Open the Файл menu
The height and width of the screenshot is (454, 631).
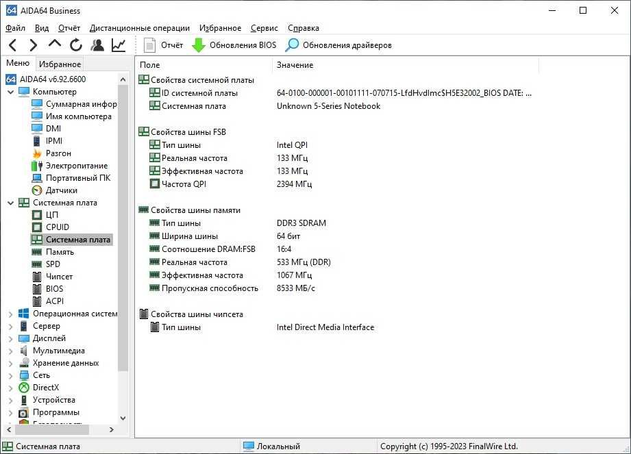[x=15, y=28]
